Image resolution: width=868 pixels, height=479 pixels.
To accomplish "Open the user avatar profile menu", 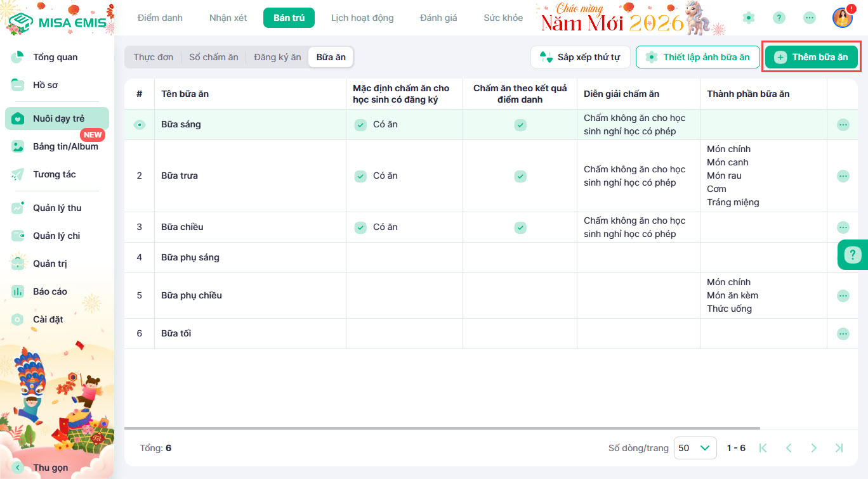I will (x=842, y=18).
